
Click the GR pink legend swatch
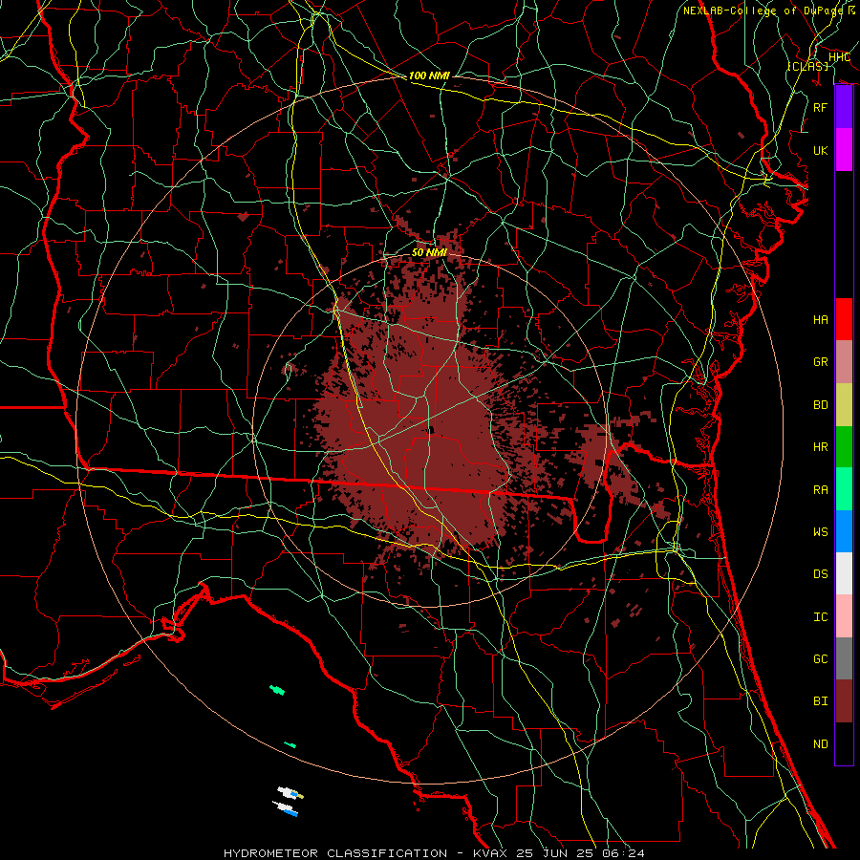point(844,361)
